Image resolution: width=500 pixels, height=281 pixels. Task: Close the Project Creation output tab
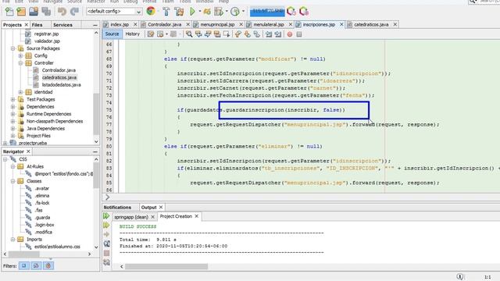point(196,216)
